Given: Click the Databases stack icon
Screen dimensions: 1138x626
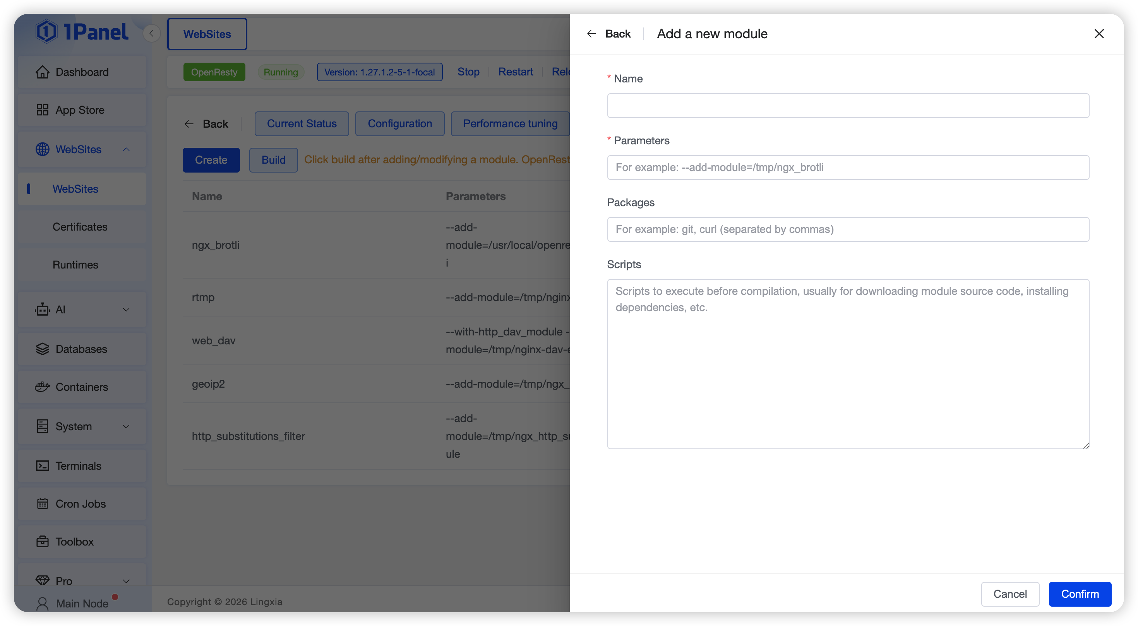Looking at the screenshot, I should point(43,349).
